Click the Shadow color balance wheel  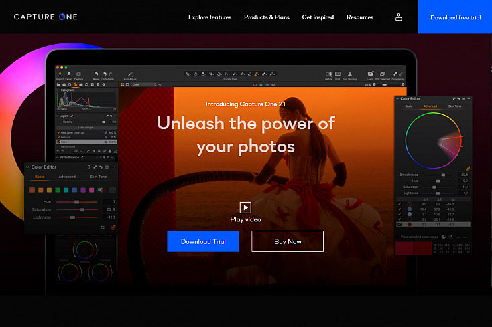(70, 272)
